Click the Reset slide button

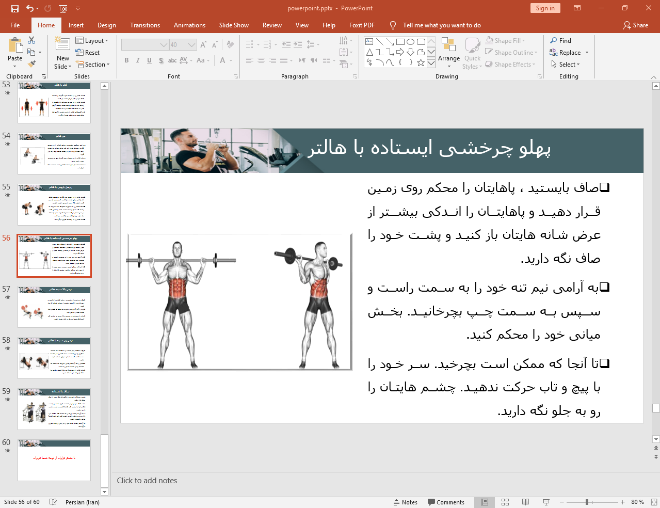coord(88,53)
